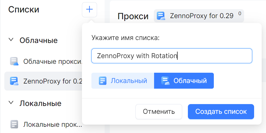Image resolution: width=266 pixels, height=133 pixels.
Task: Click the cloud icon on the Облачный option
Action: pos(165,81)
